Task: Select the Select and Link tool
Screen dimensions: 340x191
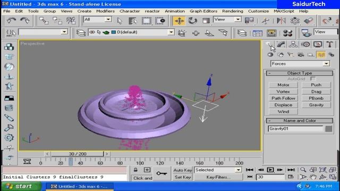Action: (x=44, y=21)
